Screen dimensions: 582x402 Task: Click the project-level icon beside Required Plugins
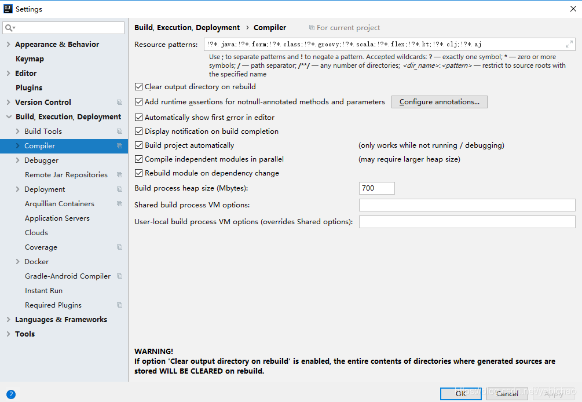pyautogui.click(x=119, y=305)
